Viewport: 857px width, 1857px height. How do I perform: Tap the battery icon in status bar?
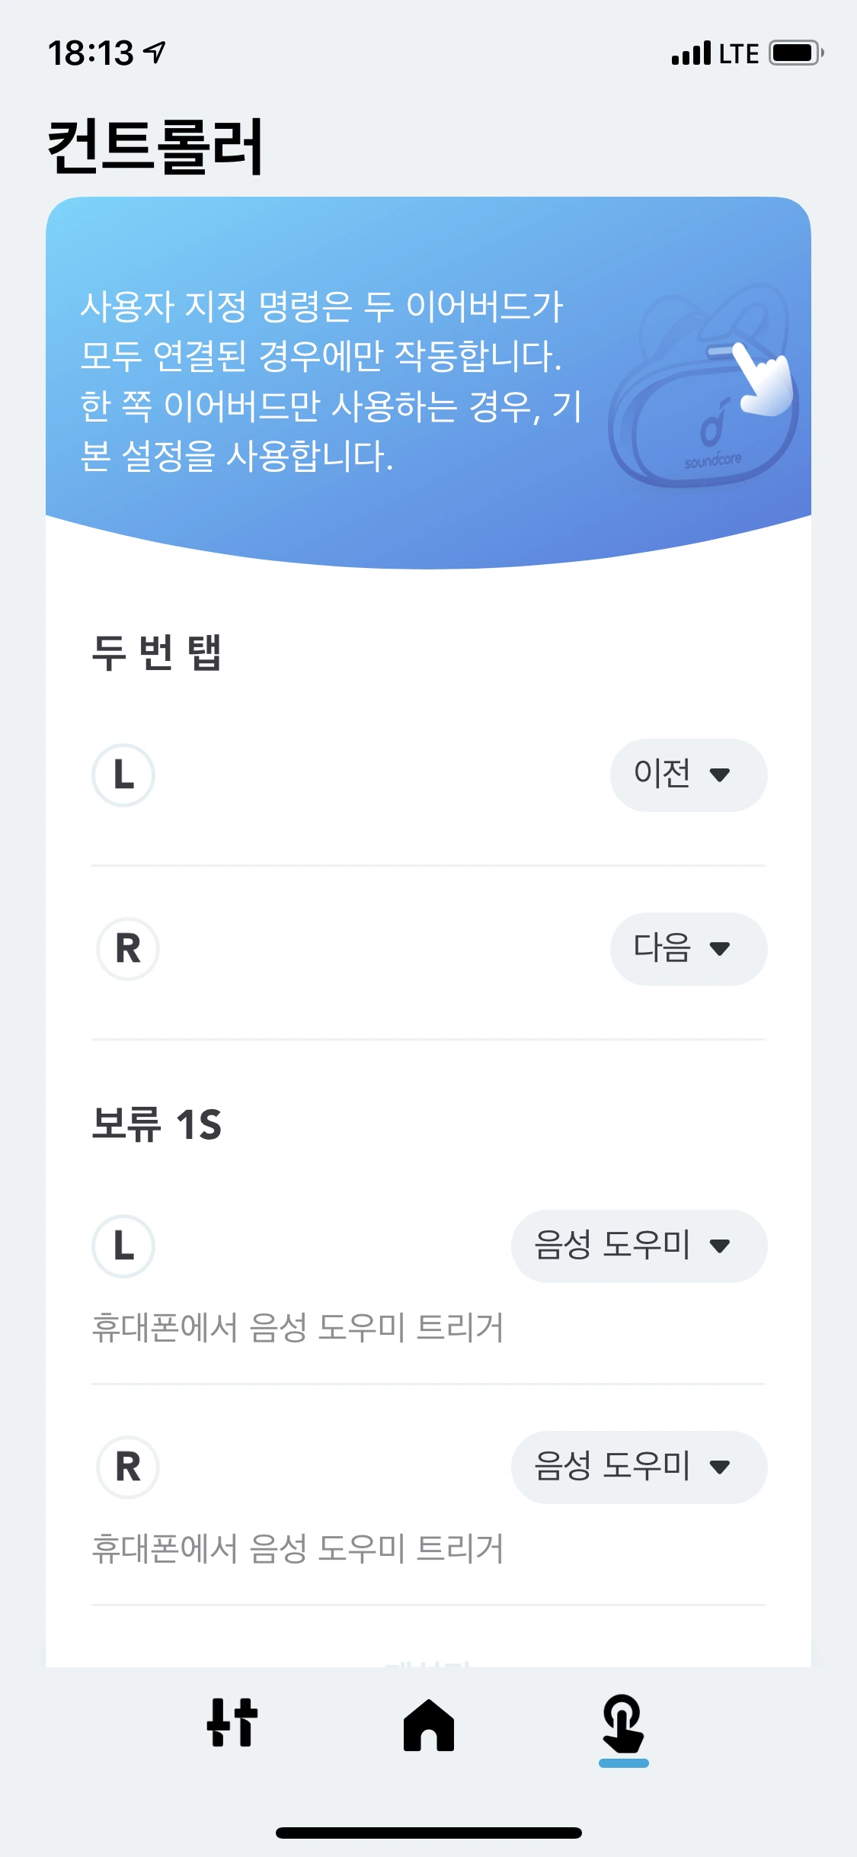coord(795,53)
